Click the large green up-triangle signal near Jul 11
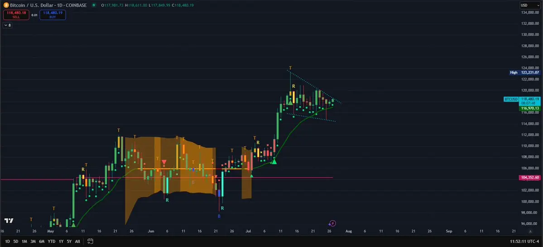The image size is (543, 247). tap(274, 161)
